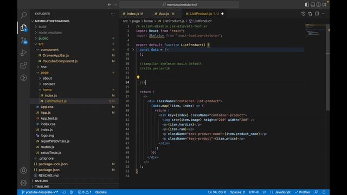Click the Synchronize Changes icon in status bar

pyautogui.click(x=64, y=192)
